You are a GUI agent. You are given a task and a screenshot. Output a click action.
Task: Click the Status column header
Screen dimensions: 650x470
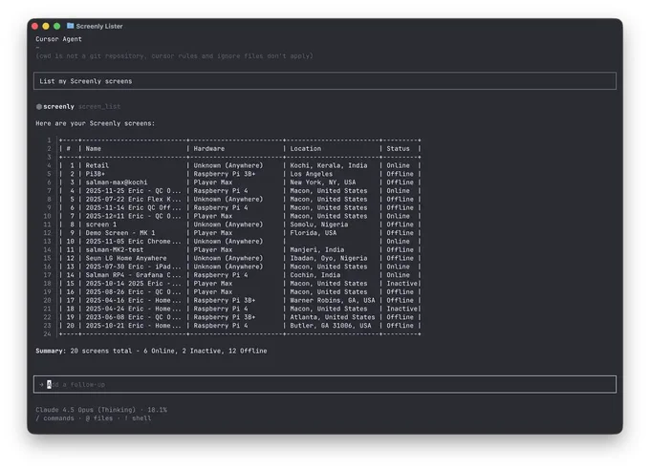pyautogui.click(x=398, y=148)
